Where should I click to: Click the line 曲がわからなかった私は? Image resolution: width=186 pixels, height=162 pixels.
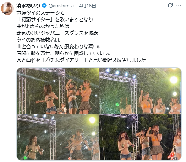pyautogui.click(x=43, y=26)
